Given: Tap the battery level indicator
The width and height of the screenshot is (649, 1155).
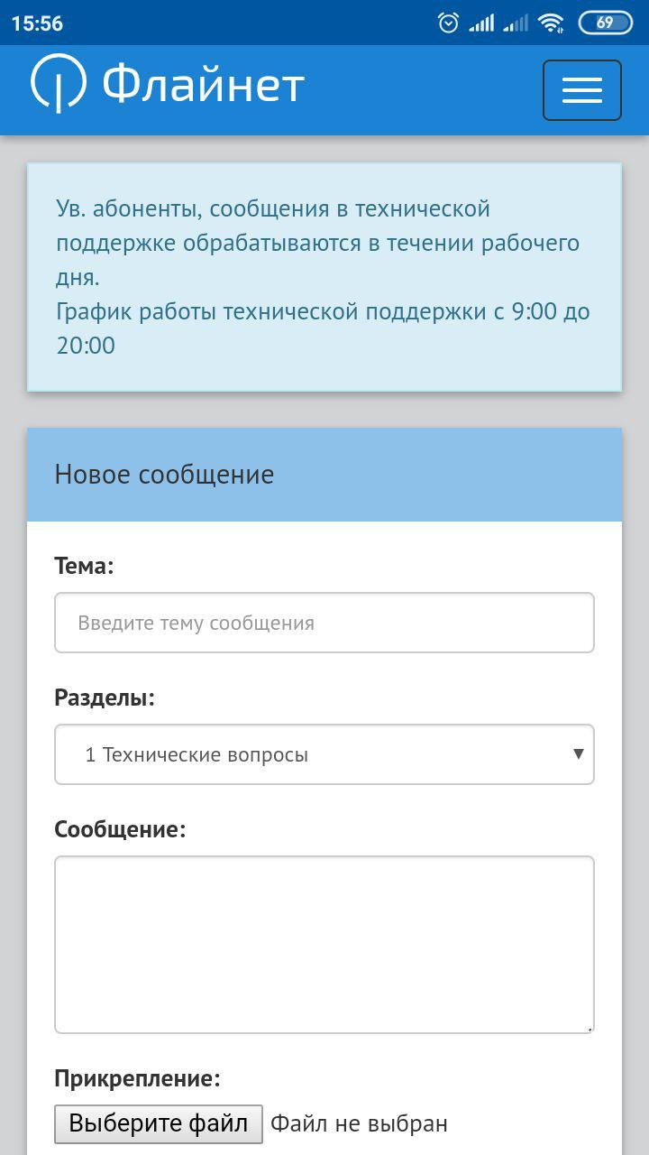Looking at the screenshot, I should (605, 23).
